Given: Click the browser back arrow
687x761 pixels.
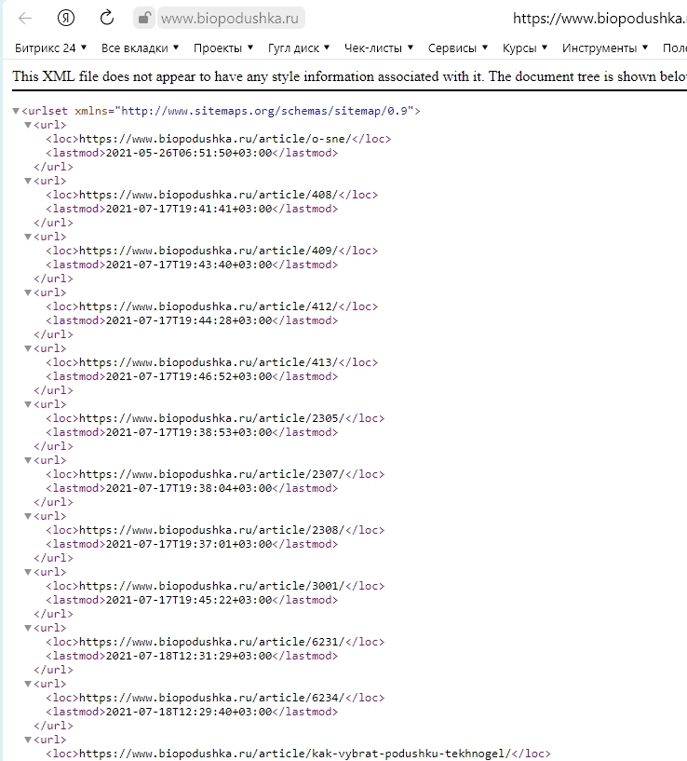Looking at the screenshot, I should pyautogui.click(x=25, y=19).
